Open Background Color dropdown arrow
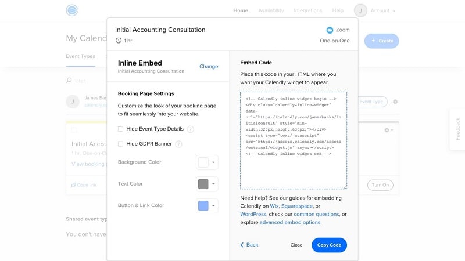This screenshot has height=261, width=465. [x=213, y=162]
